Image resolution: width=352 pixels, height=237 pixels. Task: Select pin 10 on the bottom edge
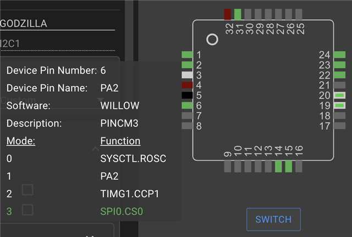tap(238, 167)
